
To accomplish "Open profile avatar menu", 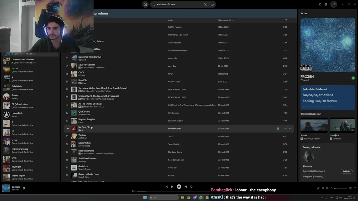I will pos(333,4).
